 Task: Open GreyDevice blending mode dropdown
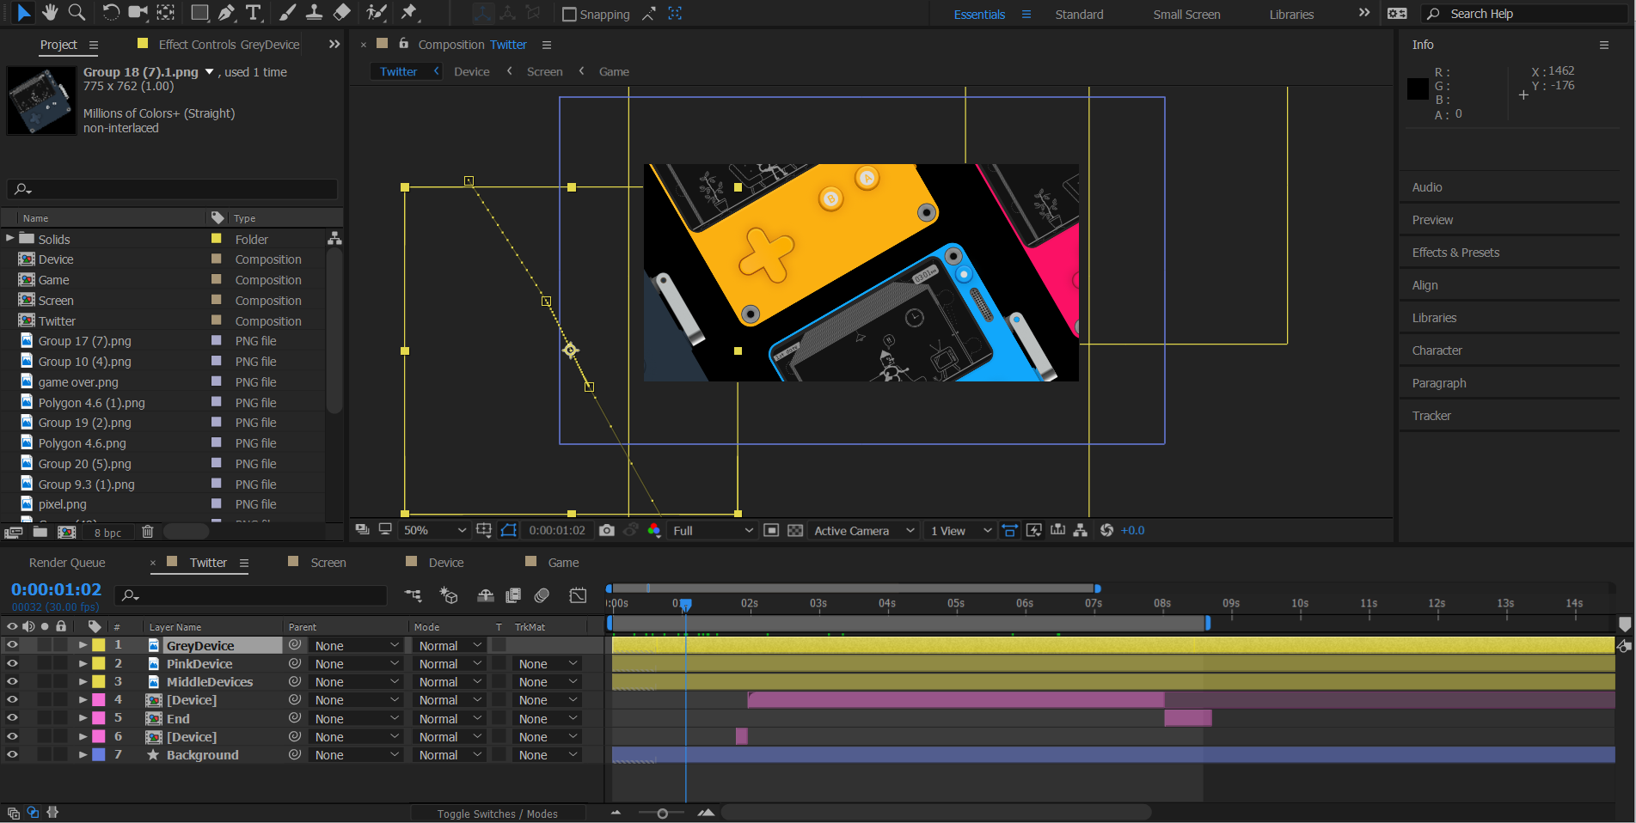pyautogui.click(x=449, y=645)
